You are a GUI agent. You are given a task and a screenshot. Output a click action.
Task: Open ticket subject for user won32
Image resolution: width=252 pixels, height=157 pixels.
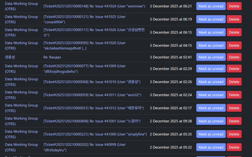click(92, 95)
